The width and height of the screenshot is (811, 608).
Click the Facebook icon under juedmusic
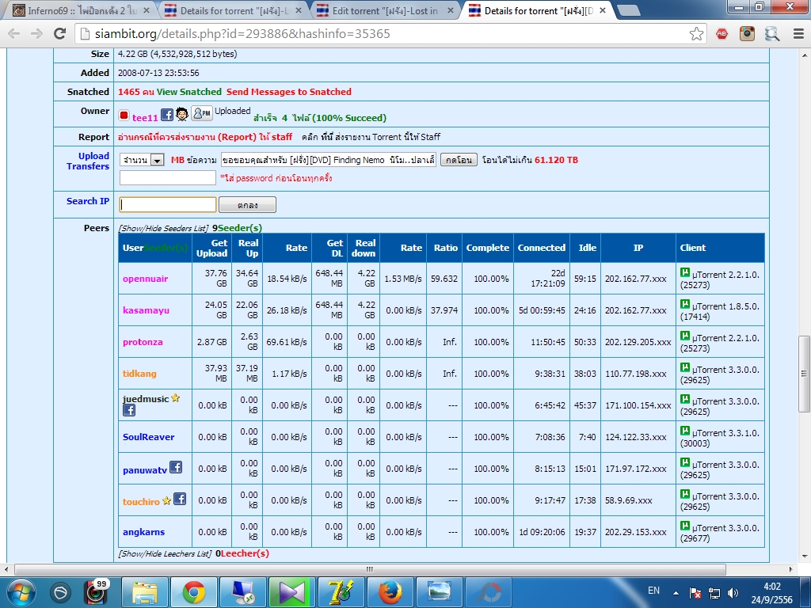[x=129, y=411]
